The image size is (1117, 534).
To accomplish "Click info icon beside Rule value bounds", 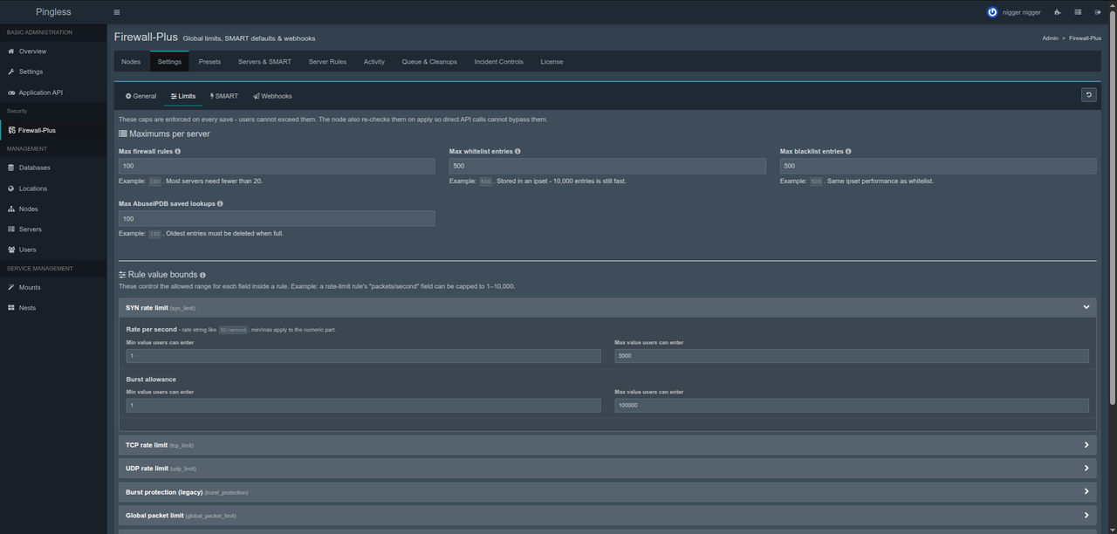I will (202, 275).
